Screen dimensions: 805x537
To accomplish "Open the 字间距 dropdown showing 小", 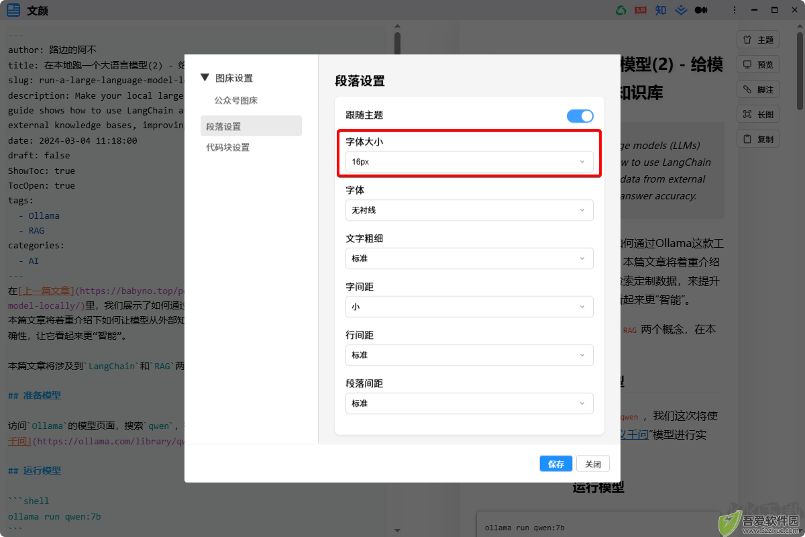I will [470, 307].
